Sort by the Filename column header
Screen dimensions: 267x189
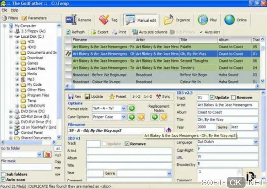103,40
